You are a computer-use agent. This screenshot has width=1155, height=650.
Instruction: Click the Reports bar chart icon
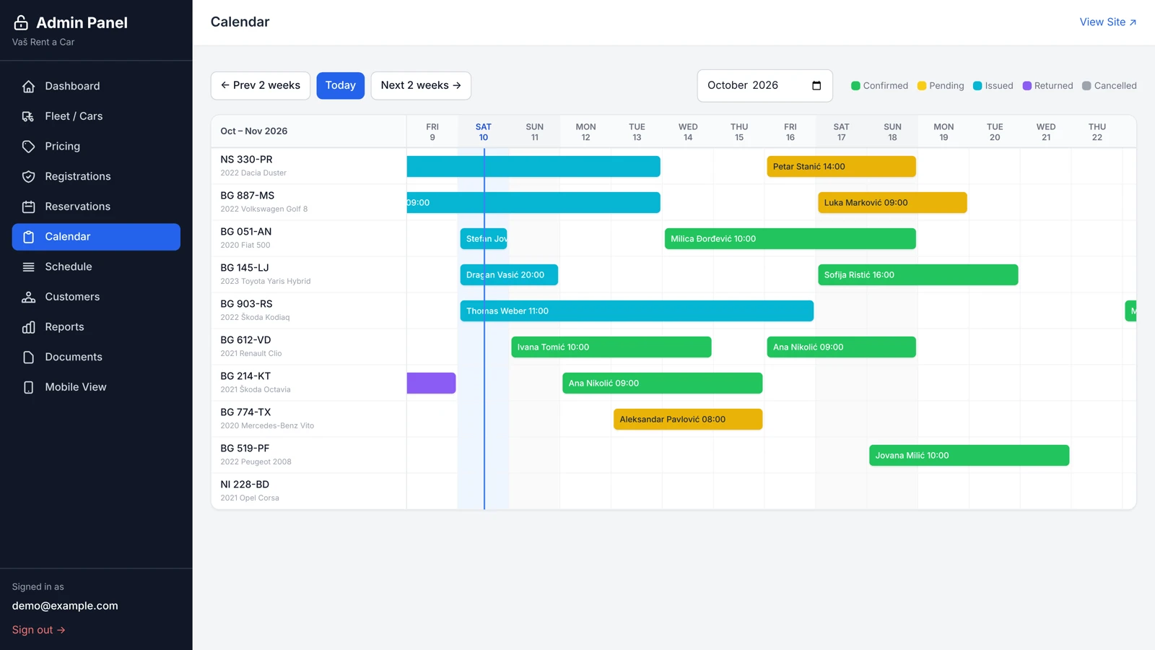coord(28,327)
